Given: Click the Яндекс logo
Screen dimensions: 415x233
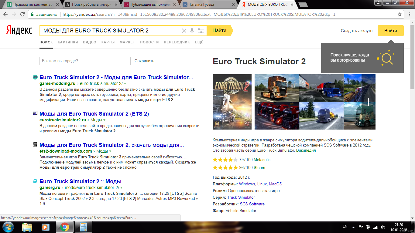Looking at the screenshot, I should click(19, 30).
